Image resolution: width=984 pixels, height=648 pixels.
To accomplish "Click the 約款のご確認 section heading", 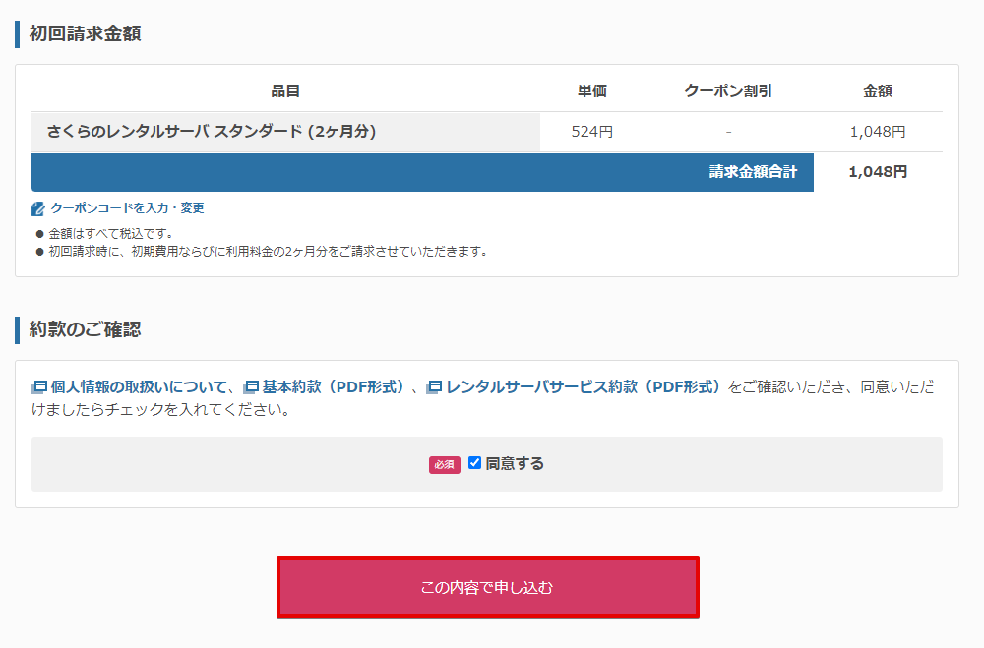I will [85, 330].
